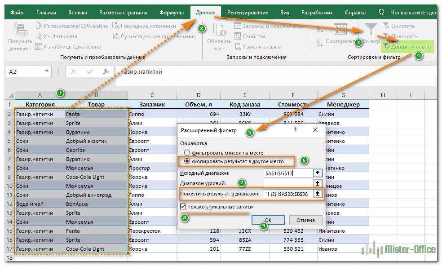This screenshot has height=266, width=442.
Task: Open the Получить данные dropdown arrow
Action: (30, 49)
